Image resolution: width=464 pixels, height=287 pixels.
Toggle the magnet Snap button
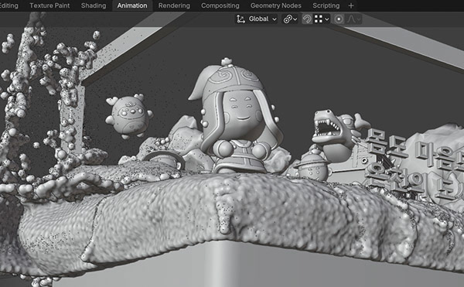click(307, 19)
